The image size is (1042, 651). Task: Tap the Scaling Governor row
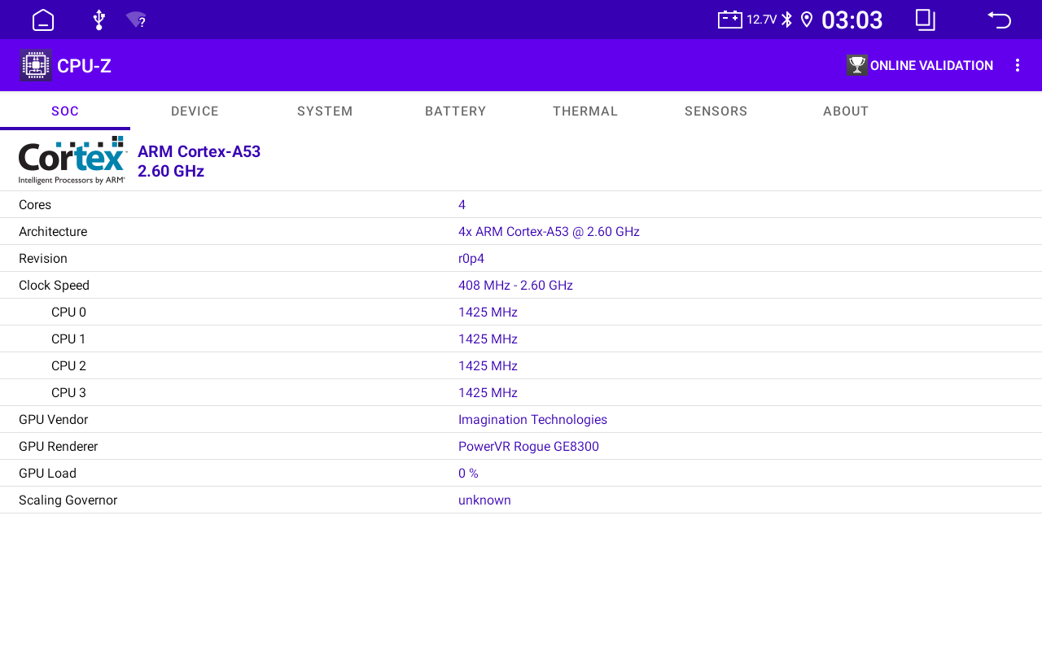[x=521, y=500]
